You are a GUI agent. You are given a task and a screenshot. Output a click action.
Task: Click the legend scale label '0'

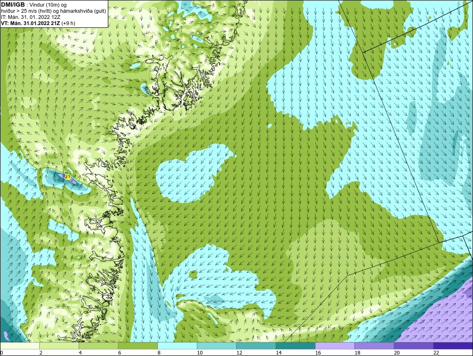pos(1,353)
